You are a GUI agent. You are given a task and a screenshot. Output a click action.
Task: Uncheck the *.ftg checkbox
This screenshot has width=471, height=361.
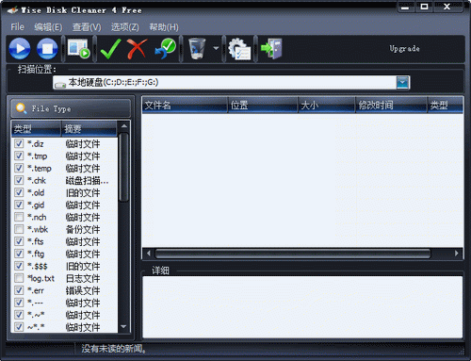click(19, 254)
